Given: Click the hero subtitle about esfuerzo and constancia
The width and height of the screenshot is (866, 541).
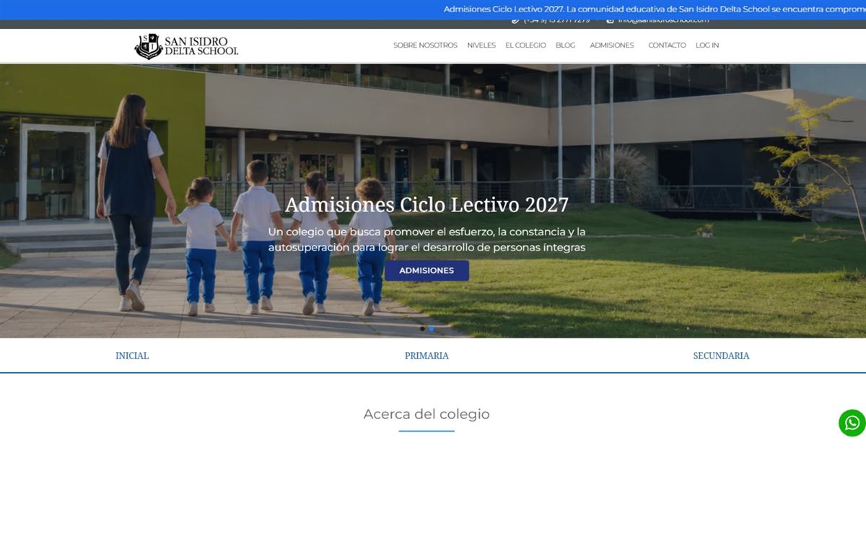Looking at the screenshot, I should (x=427, y=239).
